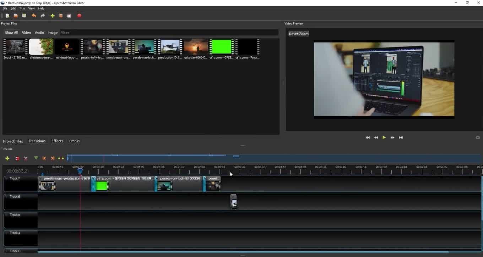Filter project files by Video
The image size is (483, 257).
27,33
